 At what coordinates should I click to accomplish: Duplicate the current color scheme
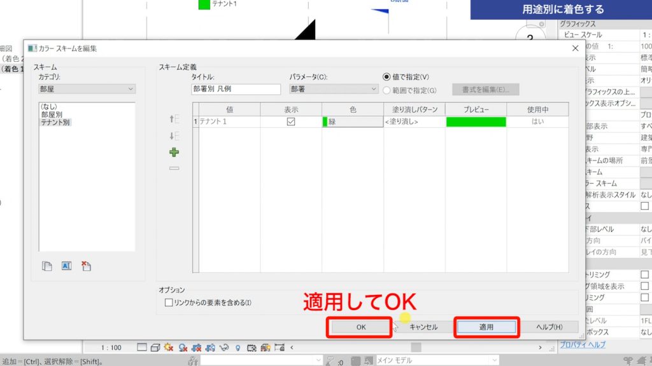pyautogui.click(x=46, y=266)
